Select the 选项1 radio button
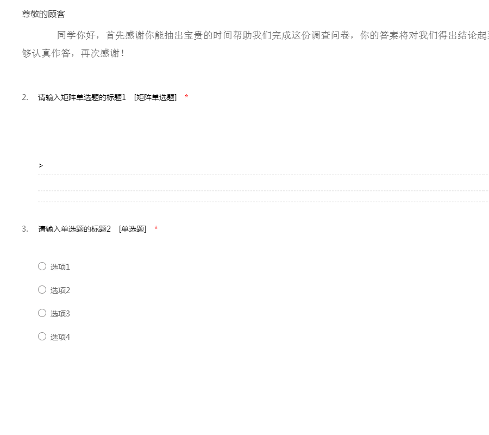 42,266
